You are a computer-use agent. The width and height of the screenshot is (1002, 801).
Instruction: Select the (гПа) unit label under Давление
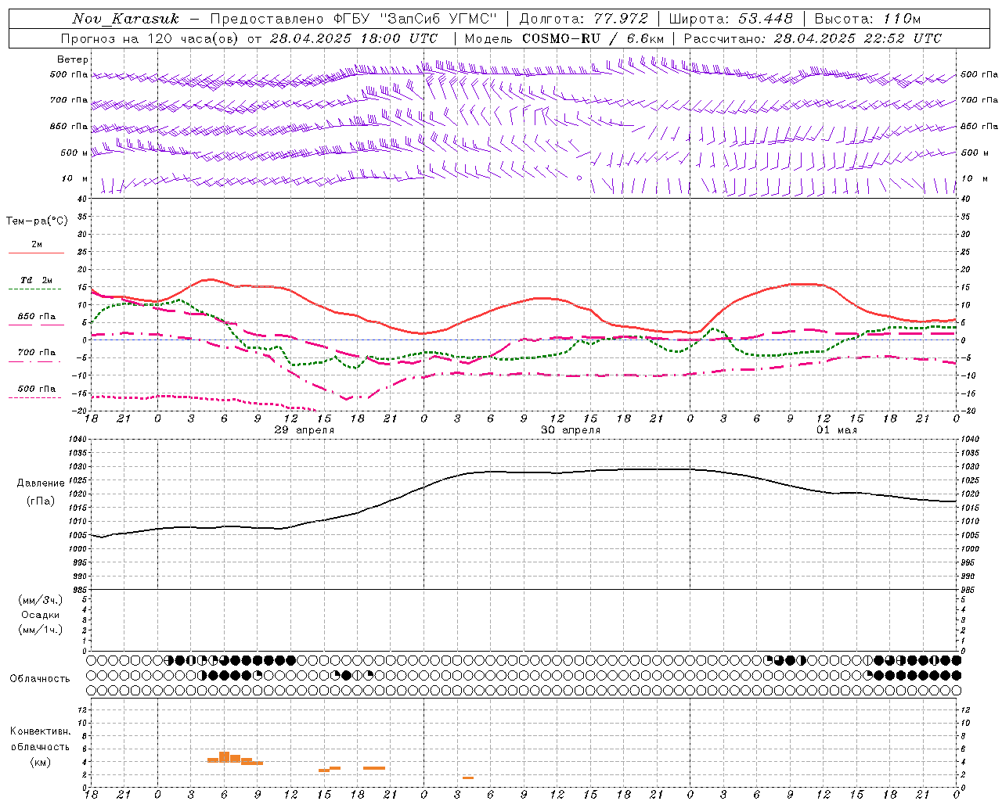tap(41, 501)
